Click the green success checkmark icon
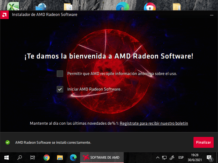 8,142
